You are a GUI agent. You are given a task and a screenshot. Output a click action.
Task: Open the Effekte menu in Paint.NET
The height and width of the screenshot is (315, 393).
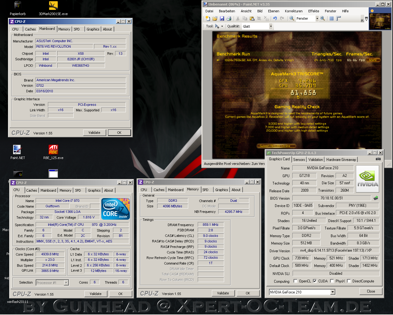coord(313,11)
